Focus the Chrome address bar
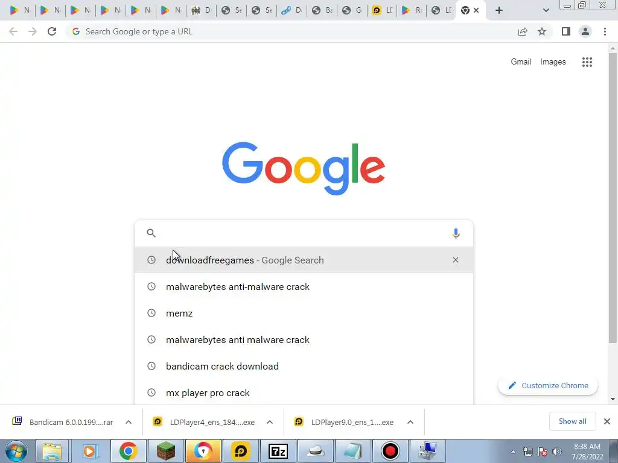Viewport: 618px width, 463px height. pyautogui.click(x=291, y=31)
